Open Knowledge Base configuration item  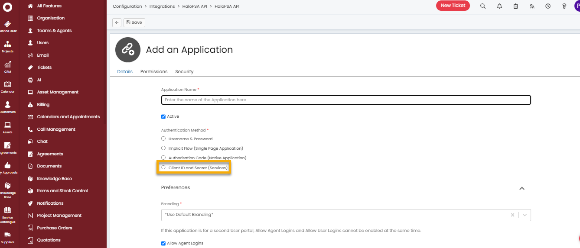(54, 179)
